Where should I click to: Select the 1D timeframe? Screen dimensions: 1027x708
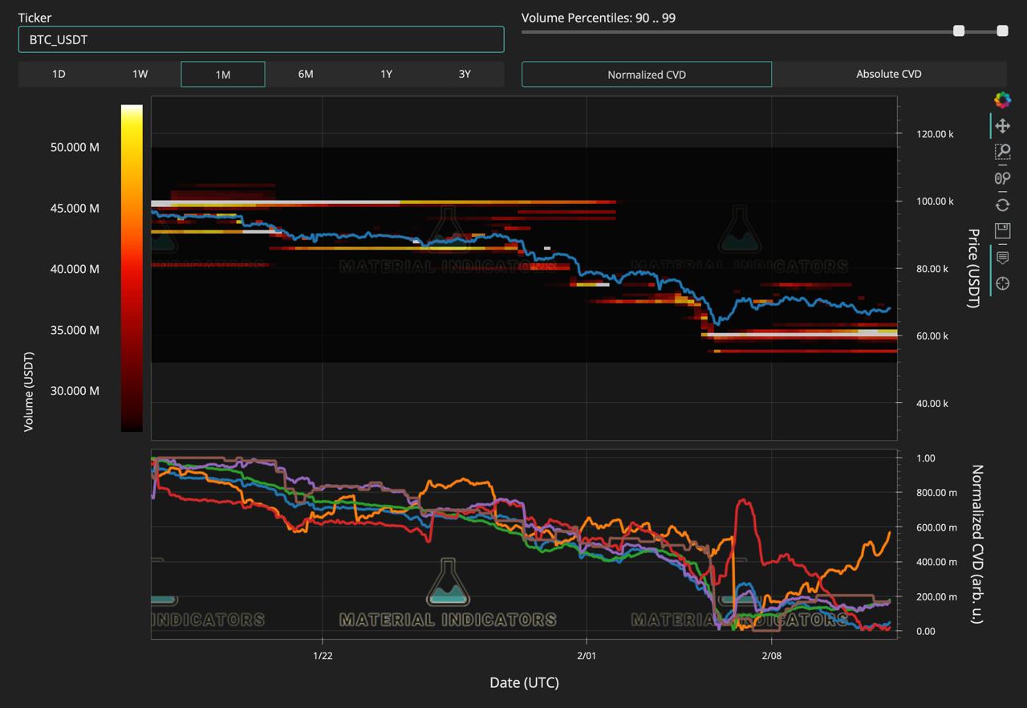click(59, 74)
